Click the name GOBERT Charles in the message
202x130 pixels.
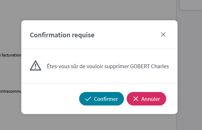[x=149, y=66]
